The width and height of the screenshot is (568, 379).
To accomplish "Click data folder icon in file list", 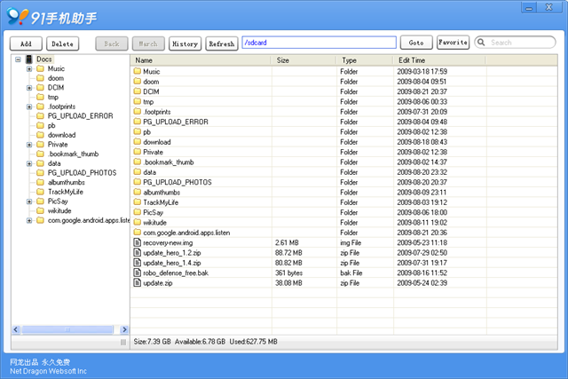I will click(x=138, y=171).
